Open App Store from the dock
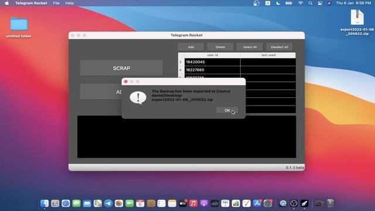Viewport: 375px width, 211px height. point(257,203)
